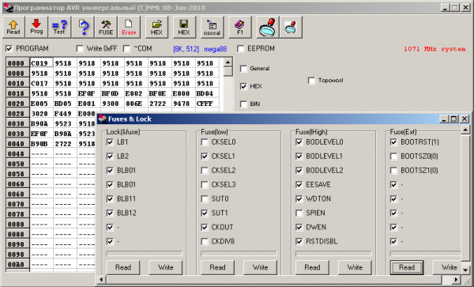Image resolution: width=474 pixels, height=287 pixels.
Task: Toggle the DWEN checkbox
Action: (299, 227)
